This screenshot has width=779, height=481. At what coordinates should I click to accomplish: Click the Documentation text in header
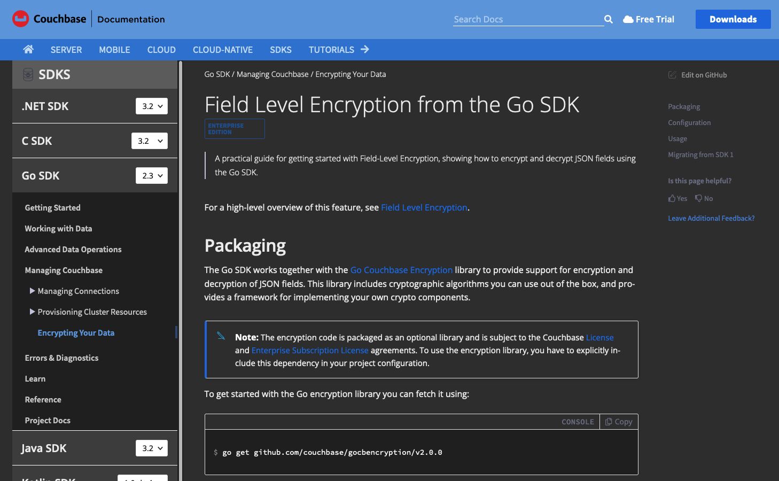click(131, 19)
